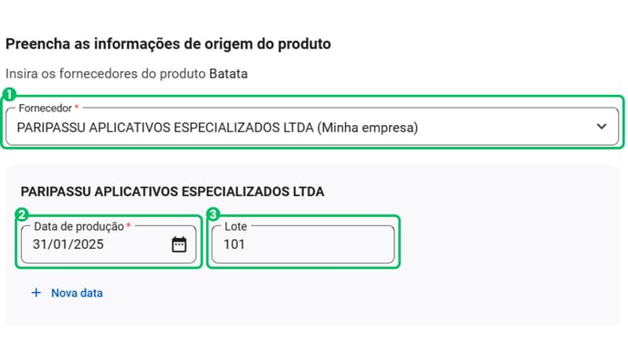Click the 31/01/2025 date value

(x=68, y=244)
